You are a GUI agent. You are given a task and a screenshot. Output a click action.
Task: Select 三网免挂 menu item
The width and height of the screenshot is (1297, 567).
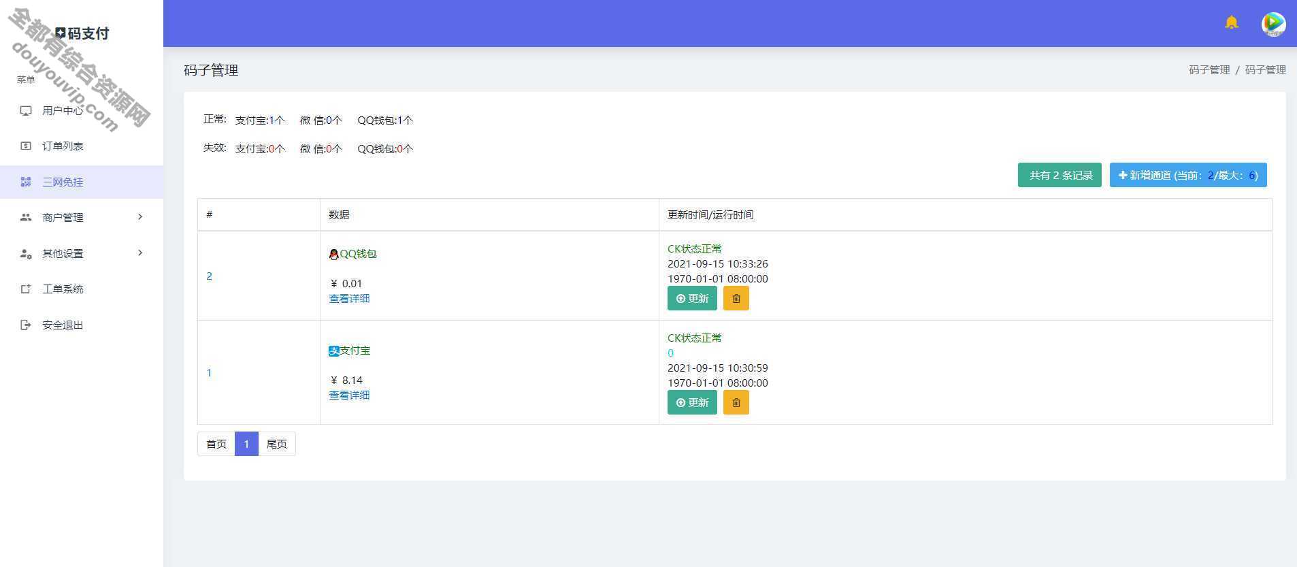tap(82, 182)
